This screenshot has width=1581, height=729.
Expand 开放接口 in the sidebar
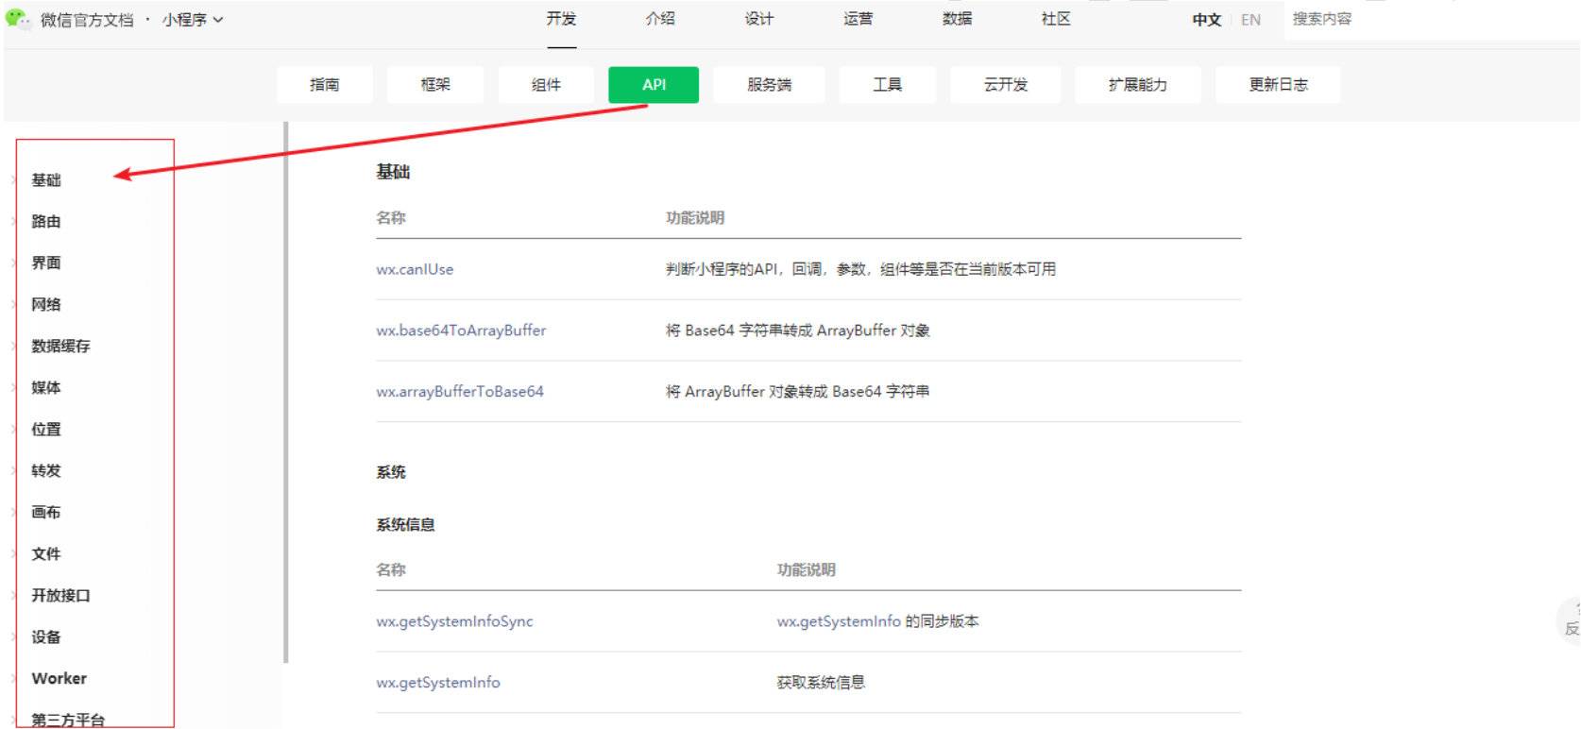coord(61,596)
